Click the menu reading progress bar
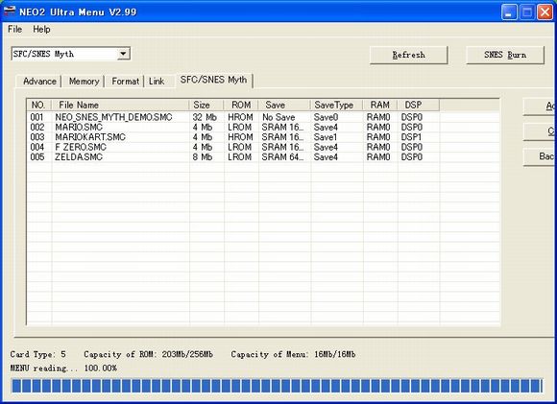Screen dimensions: 557x404 tap(278, 386)
